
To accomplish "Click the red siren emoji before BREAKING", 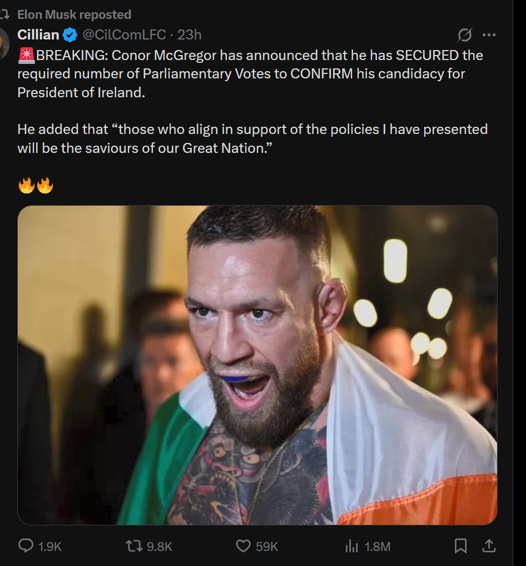I will 26,55.
